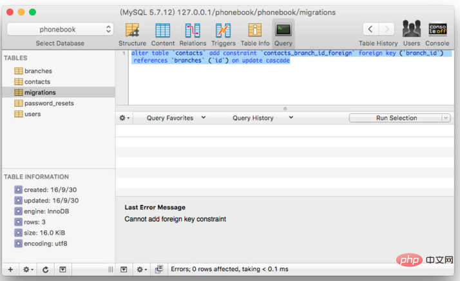Click 'Cannot add foreign key constraint' error text
Image resolution: width=460 pixels, height=281 pixels.
175,219
